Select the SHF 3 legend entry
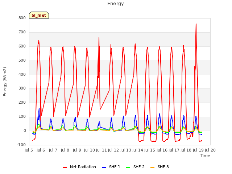The width and height of the screenshot is (232, 174). 159,167
